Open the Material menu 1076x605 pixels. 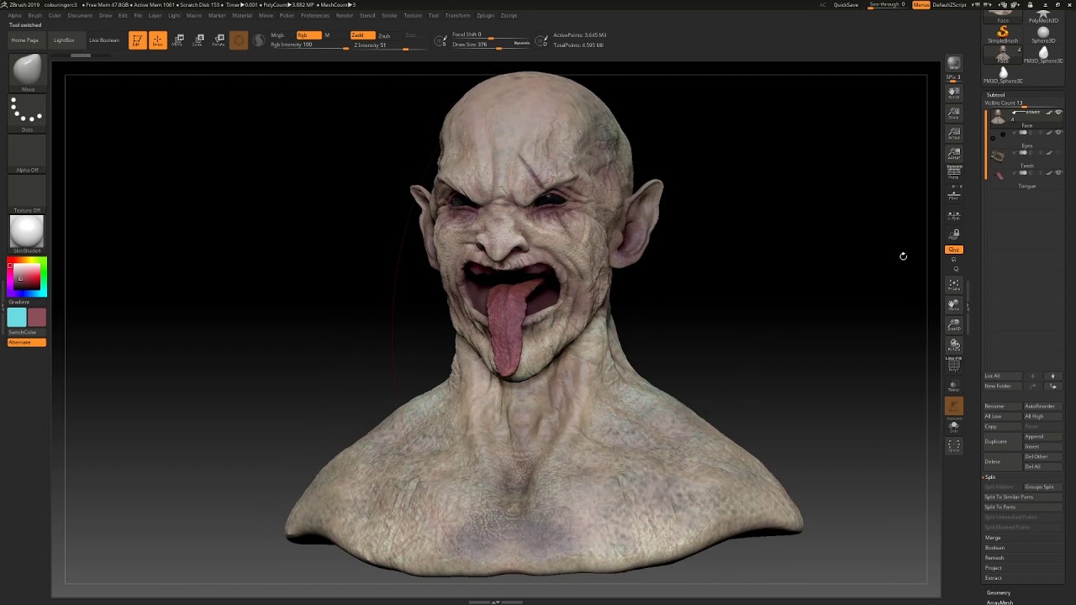pyautogui.click(x=242, y=15)
